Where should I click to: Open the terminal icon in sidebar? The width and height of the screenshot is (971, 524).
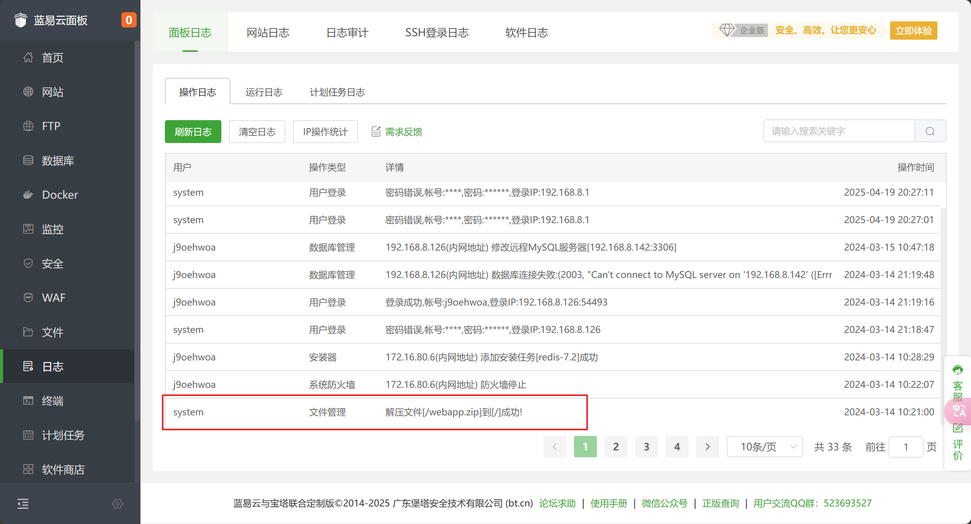click(x=28, y=400)
